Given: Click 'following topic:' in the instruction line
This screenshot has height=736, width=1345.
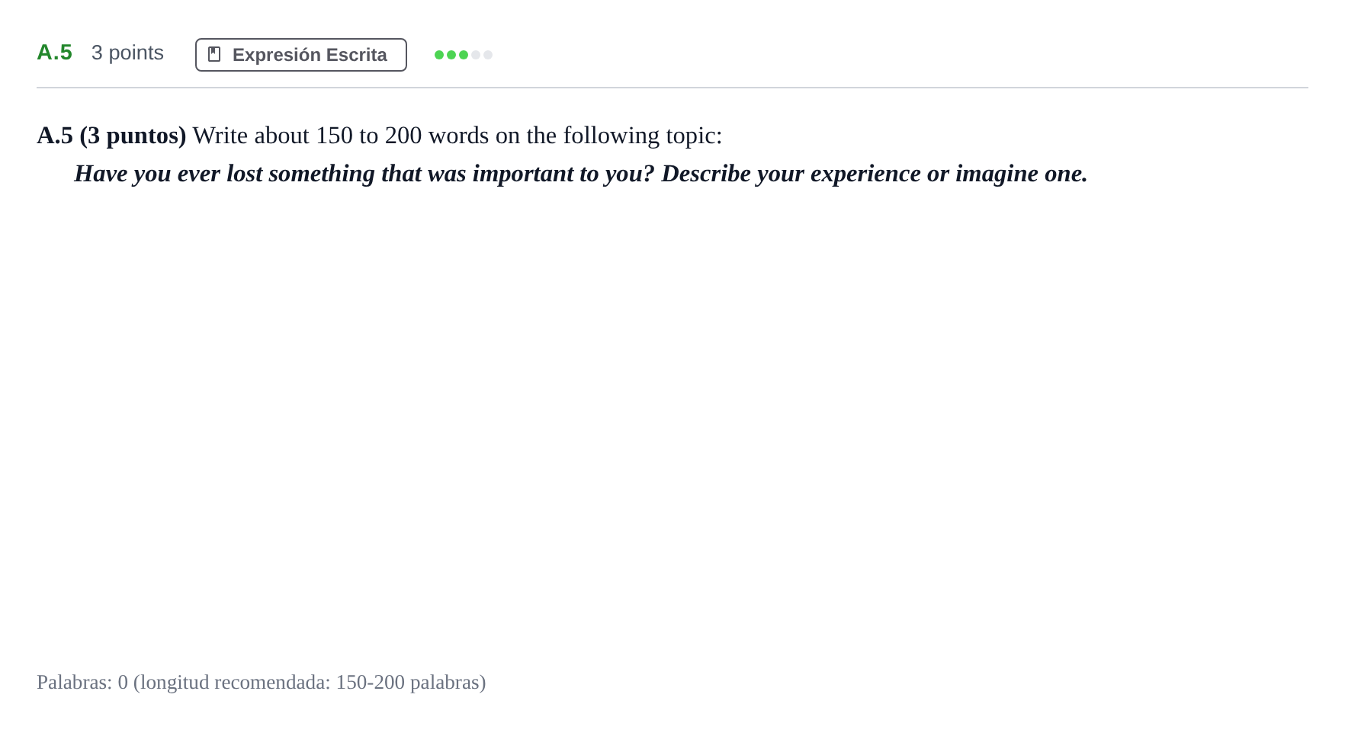Looking at the screenshot, I should pos(642,136).
